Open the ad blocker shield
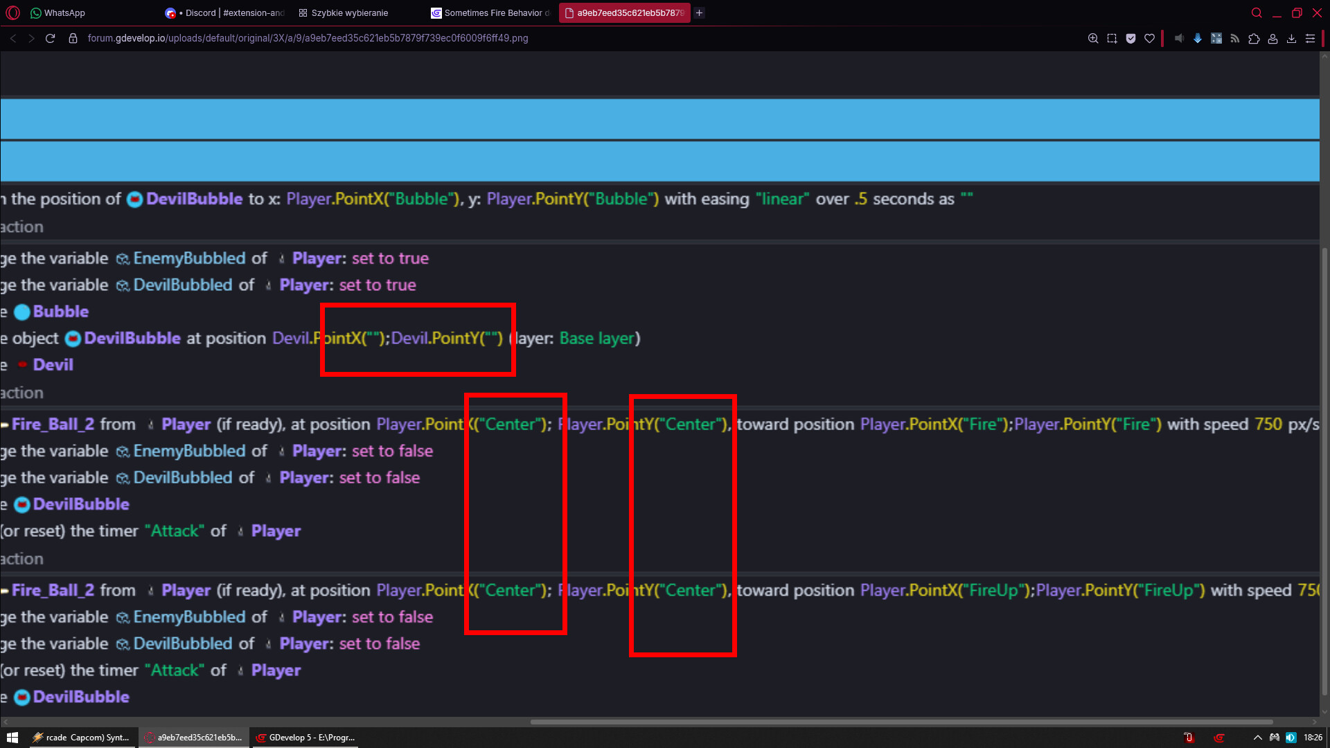Image resolution: width=1330 pixels, height=748 pixels. coord(1130,38)
